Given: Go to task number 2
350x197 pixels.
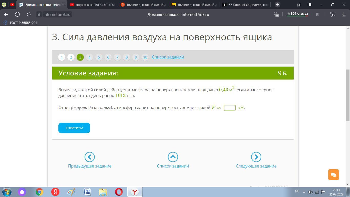Looking at the screenshot, I should pyautogui.click(x=71, y=57).
